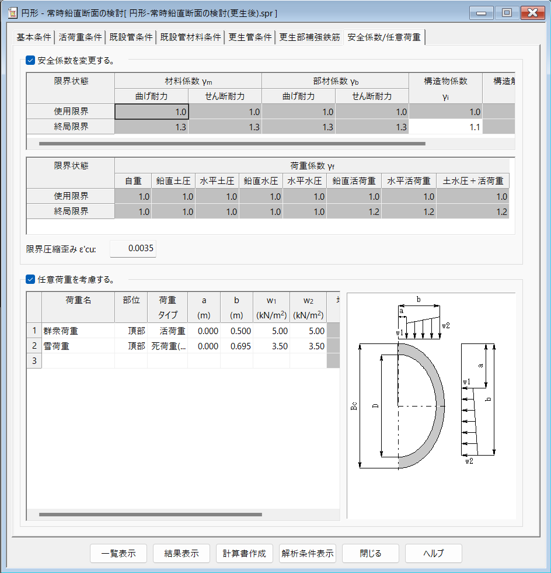This screenshot has width=551, height=573.
Task: Open the 既設管条件 tab
Action: pos(131,37)
